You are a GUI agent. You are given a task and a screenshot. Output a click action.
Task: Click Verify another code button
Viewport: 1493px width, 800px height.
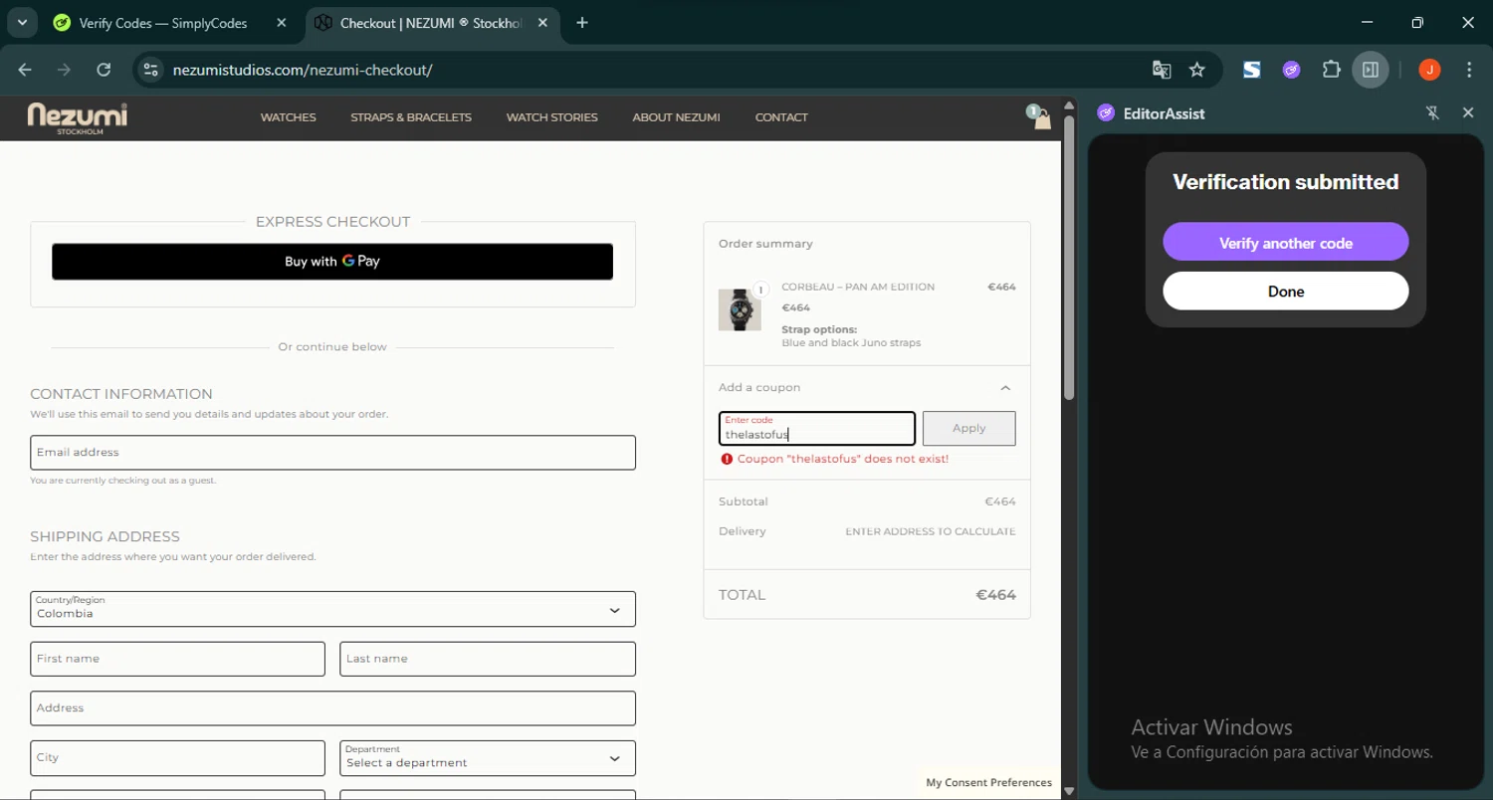(1285, 242)
